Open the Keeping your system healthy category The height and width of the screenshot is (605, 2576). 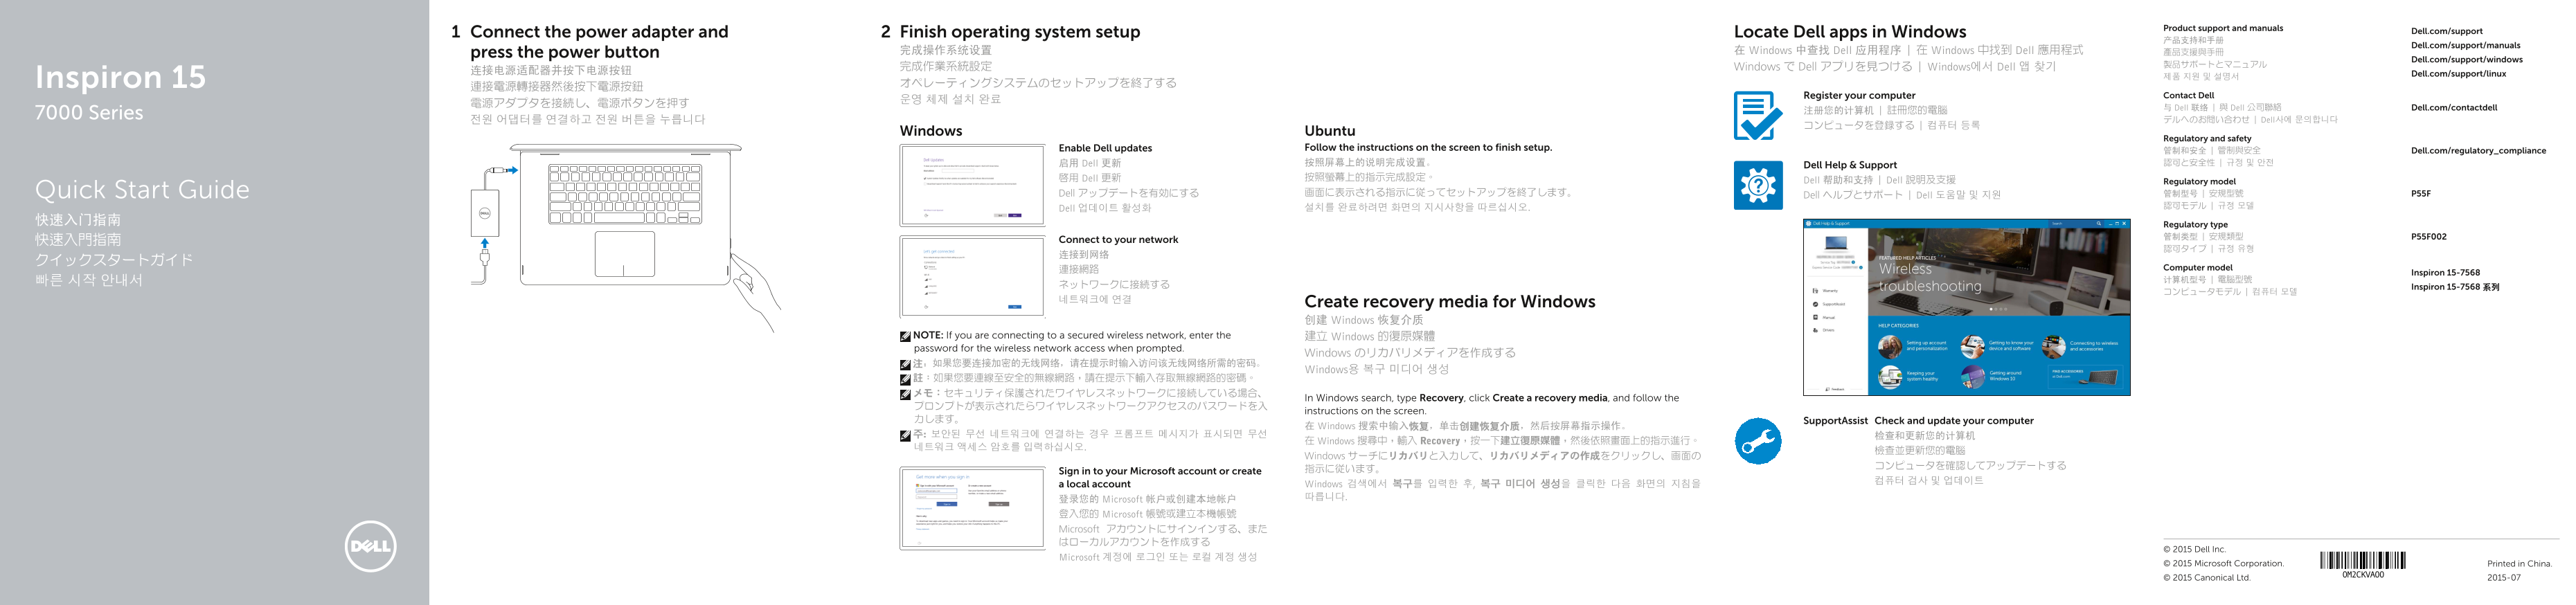pos(1909,378)
